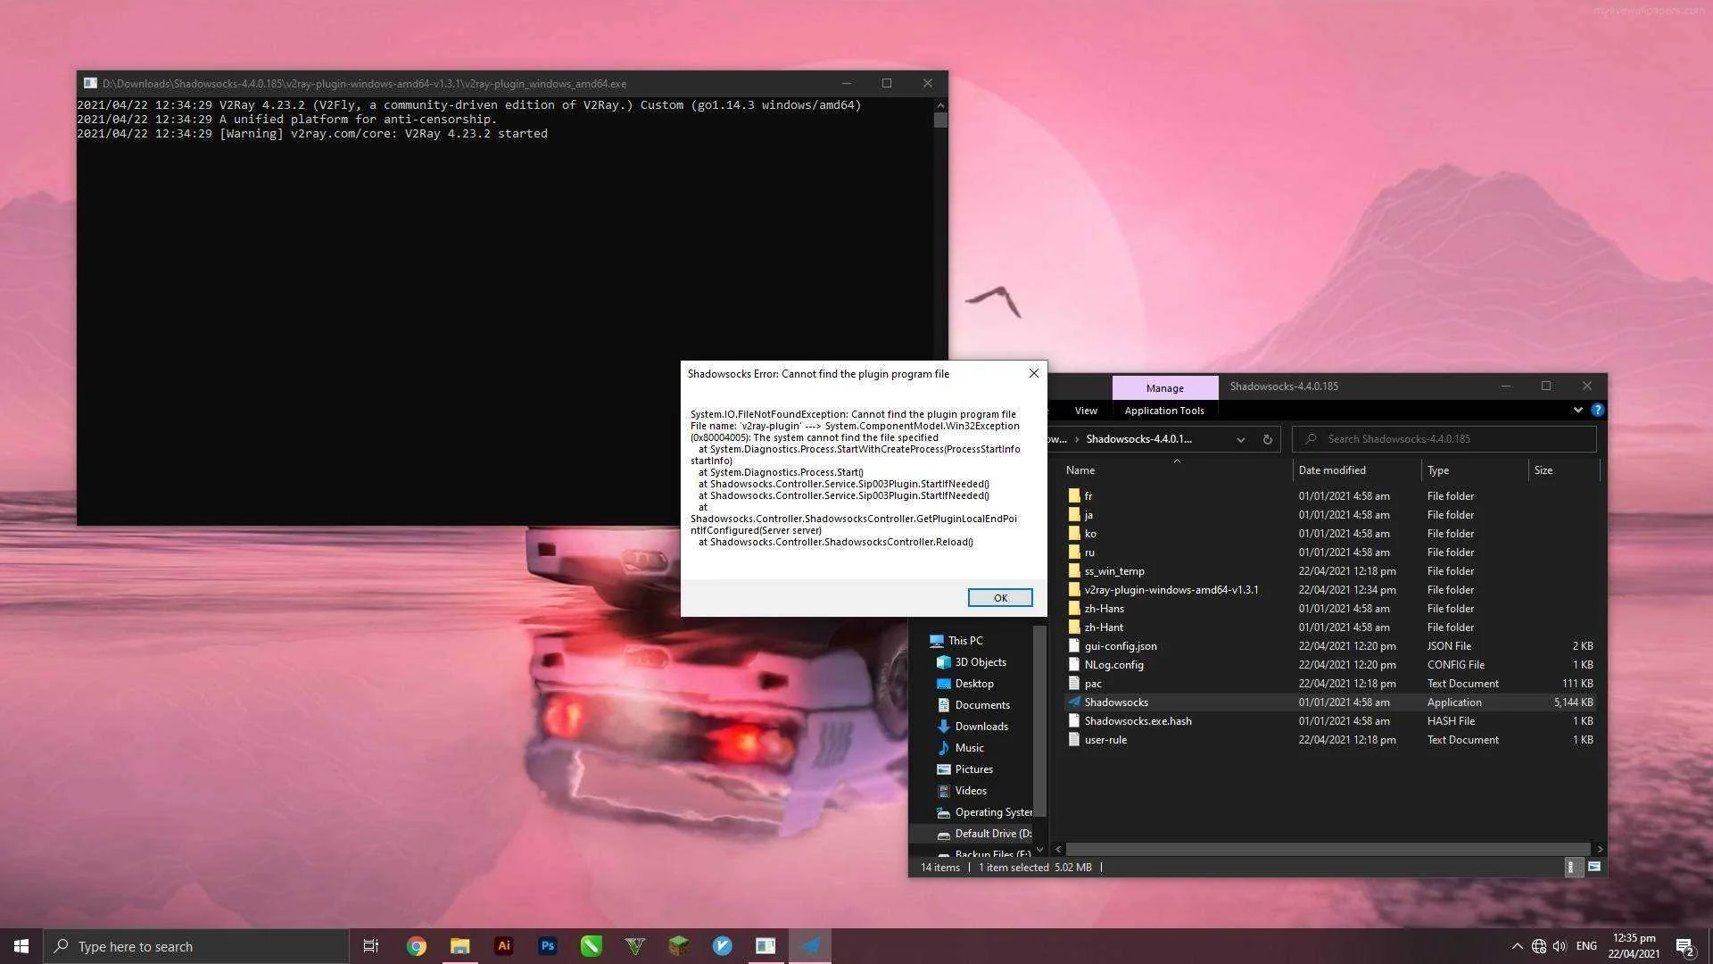Open Adobe Illustrator from the taskbar
Viewport: 1713px width, 964px height.
(503, 946)
